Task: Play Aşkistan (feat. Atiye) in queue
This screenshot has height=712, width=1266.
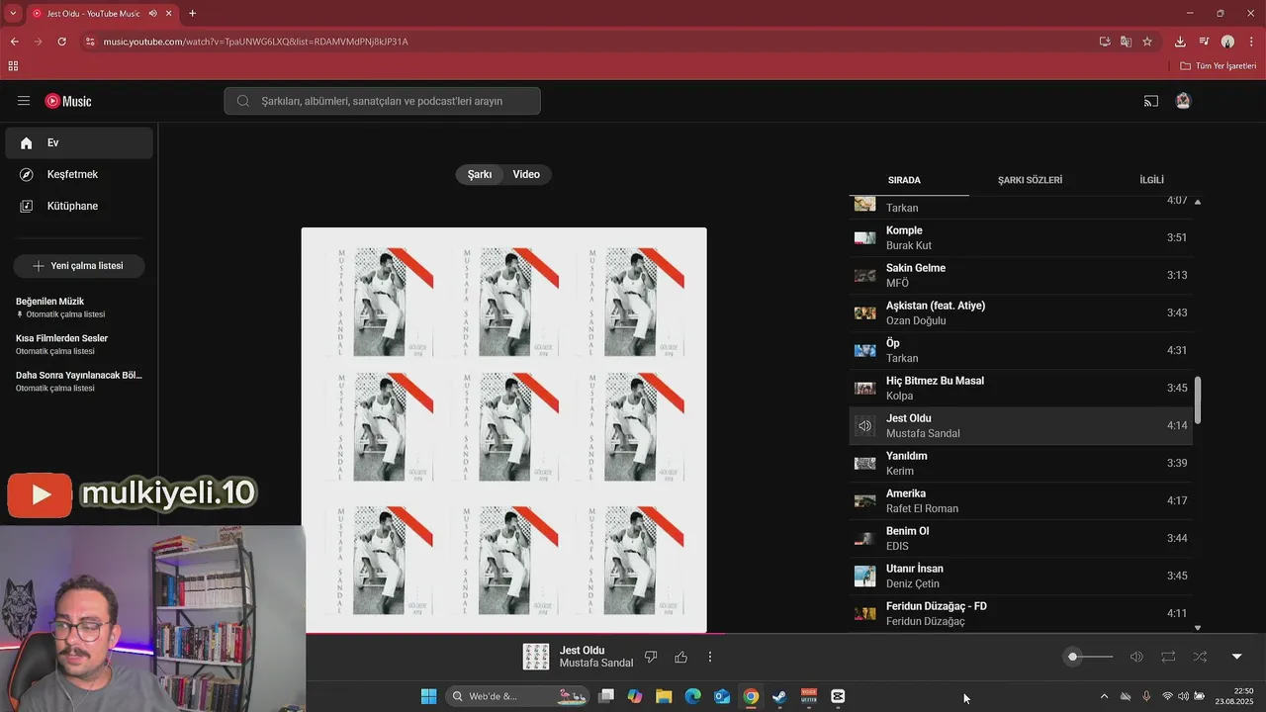Action: (x=1021, y=312)
